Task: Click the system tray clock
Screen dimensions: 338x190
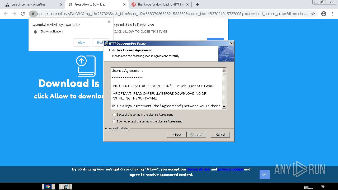Action: coord(323,187)
